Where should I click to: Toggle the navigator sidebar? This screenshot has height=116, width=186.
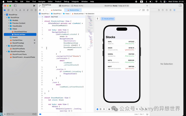coord(15,6)
